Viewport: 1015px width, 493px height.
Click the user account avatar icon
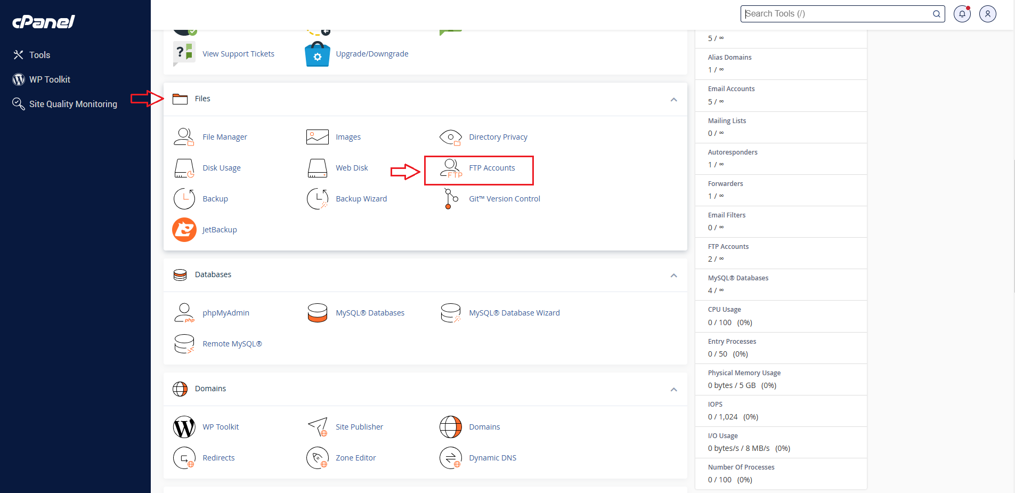pyautogui.click(x=987, y=14)
